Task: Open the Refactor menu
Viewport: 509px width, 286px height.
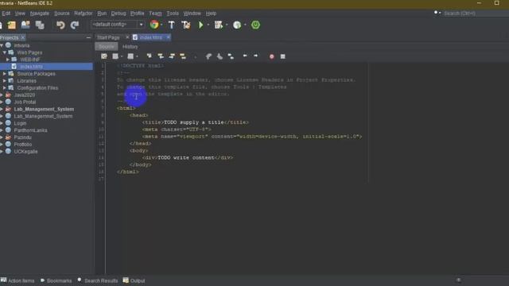Action: click(x=83, y=14)
